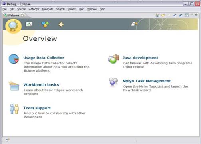Magnify the welcome page font size

coord(181,15)
